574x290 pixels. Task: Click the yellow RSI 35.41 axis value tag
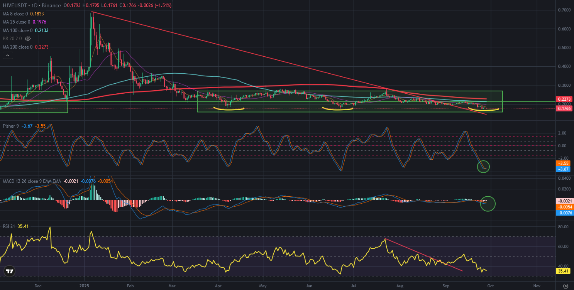click(x=562, y=271)
